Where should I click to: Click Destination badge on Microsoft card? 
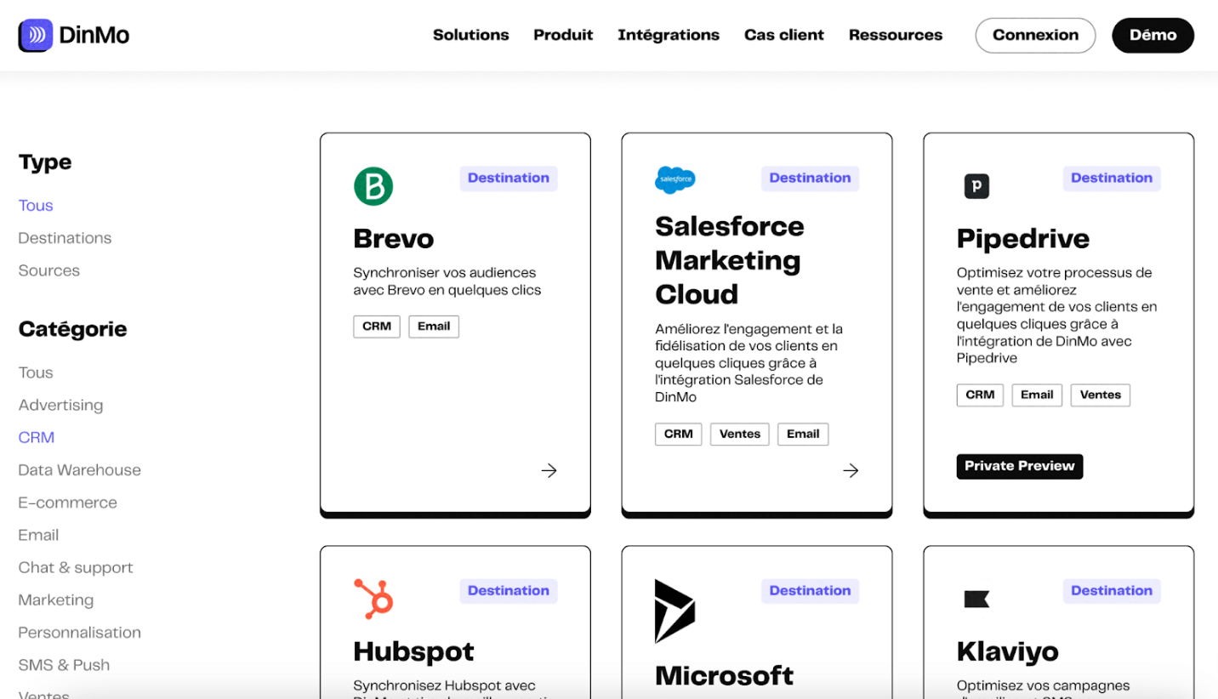[810, 591]
